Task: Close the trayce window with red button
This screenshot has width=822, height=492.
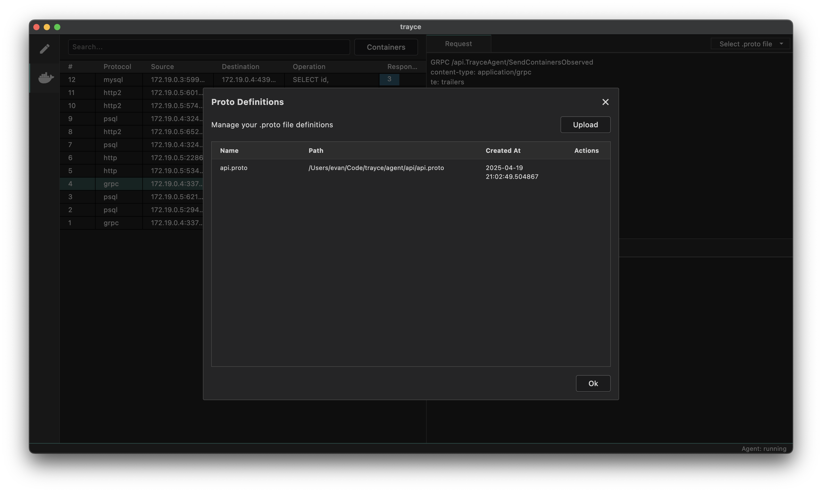Action: (36, 27)
